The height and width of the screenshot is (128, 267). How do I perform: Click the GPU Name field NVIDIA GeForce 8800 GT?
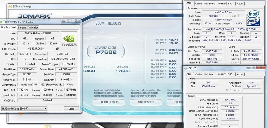click(x=39, y=33)
